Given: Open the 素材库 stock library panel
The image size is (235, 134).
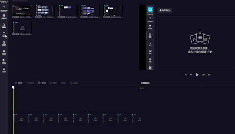Looking at the screenshot, I should click(4, 17).
